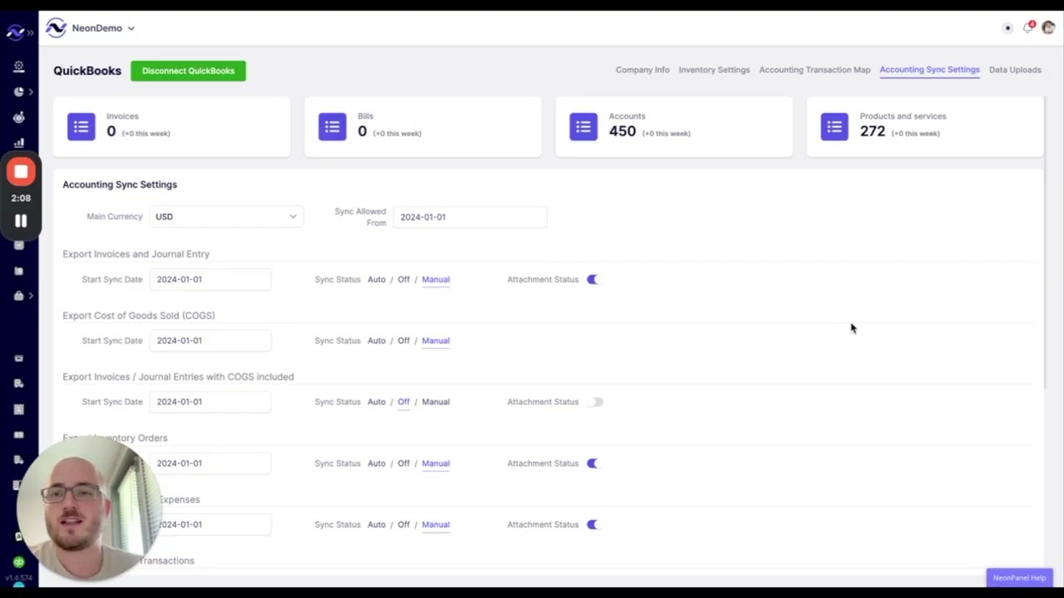The image size is (1064, 598).
Task: Click the Products and services count 272
Action: (873, 131)
